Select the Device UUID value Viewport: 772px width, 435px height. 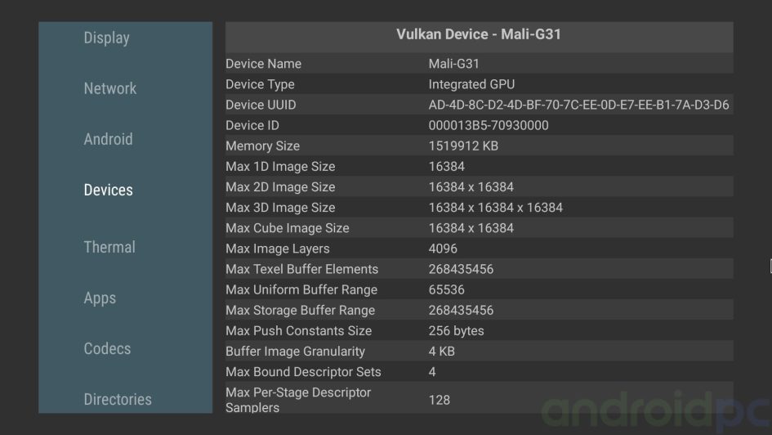click(578, 105)
